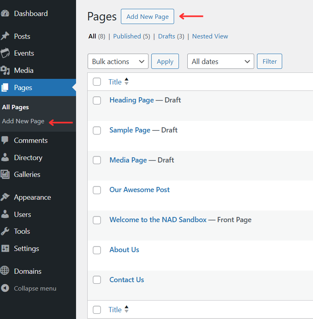This screenshot has height=319, width=313.
Task: Click the Filter button
Action: tap(269, 62)
